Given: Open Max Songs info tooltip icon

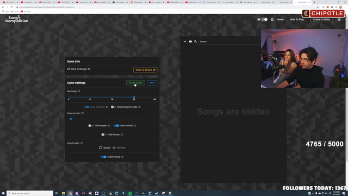Looking at the screenshot, I should 79,91.
